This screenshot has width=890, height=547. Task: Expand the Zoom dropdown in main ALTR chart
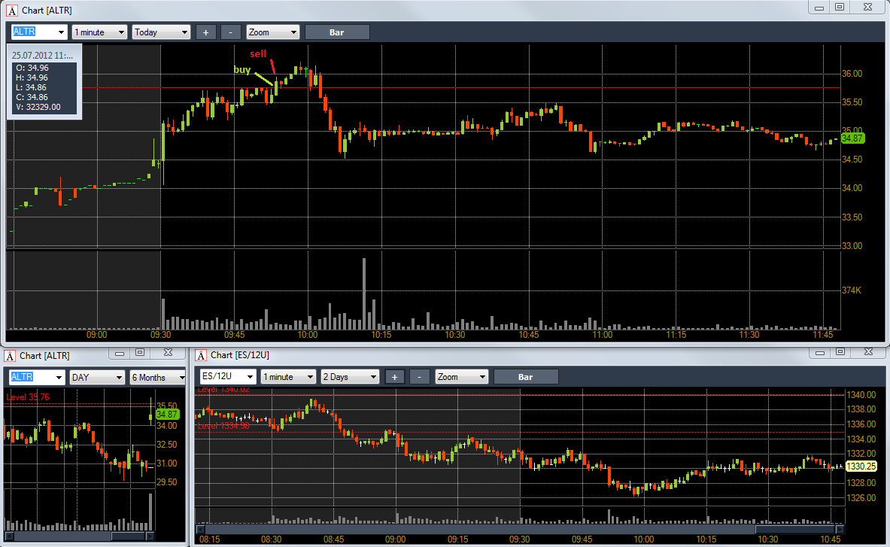[273, 32]
